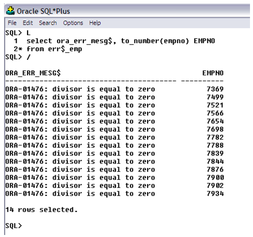The width and height of the screenshot is (253, 237).
Task: Click the final empty SQL> prompt line
Action: tap(14, 226)
